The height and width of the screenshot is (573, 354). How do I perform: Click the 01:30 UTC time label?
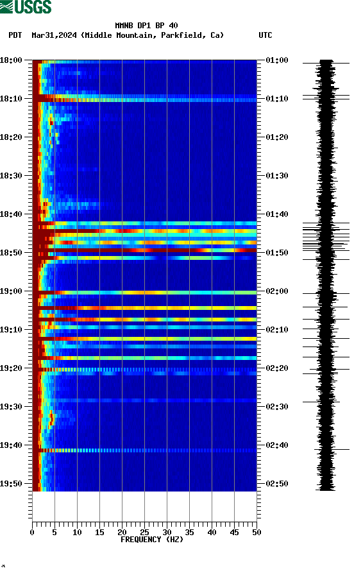pyautogui.click(x=277, y=175)
